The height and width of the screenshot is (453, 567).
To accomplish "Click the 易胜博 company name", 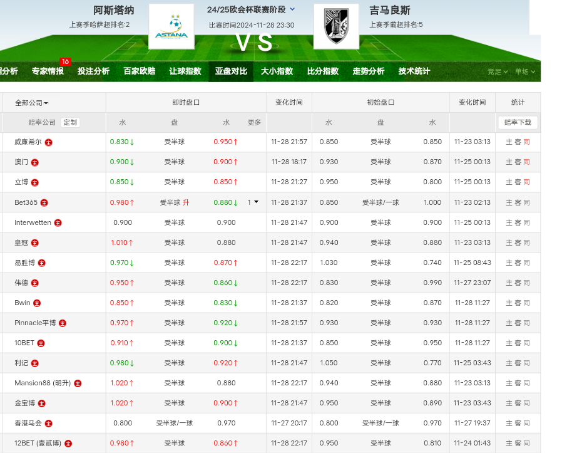I will click(x=24, y=263).
